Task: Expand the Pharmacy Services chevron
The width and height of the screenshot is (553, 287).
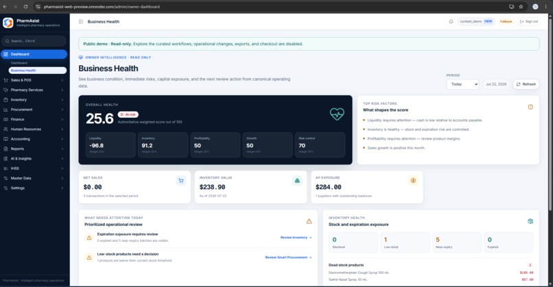Action: point(62,90)
